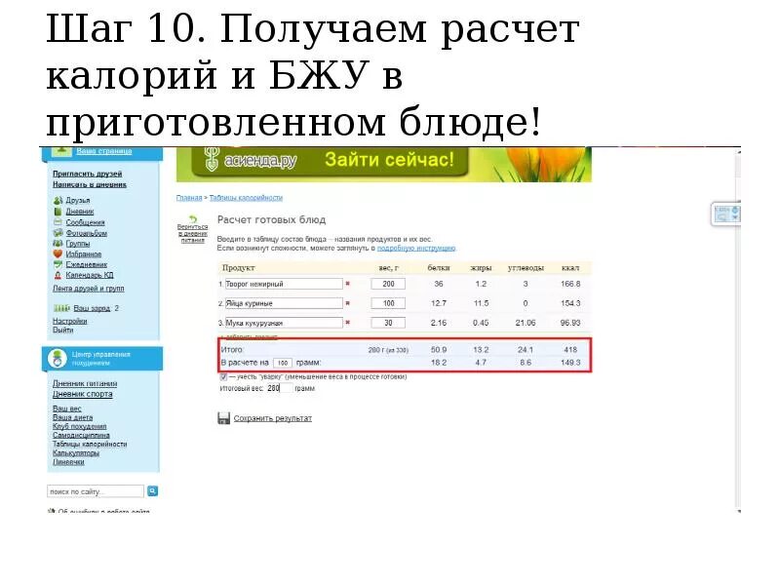Click the Творог нежирный product field

pos(284,284)
